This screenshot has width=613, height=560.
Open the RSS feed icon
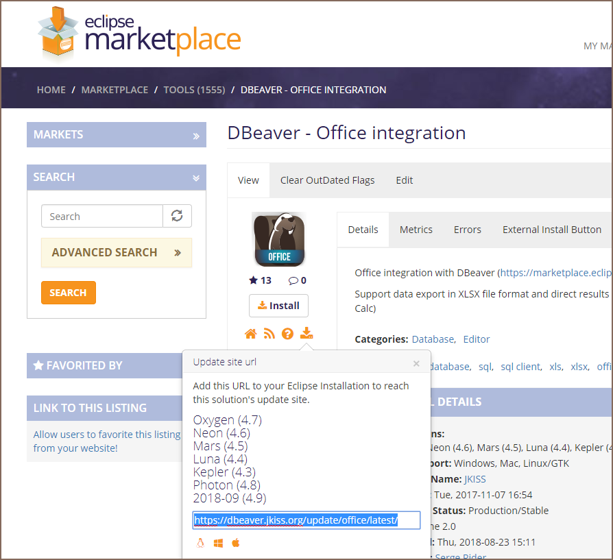tap(269, 334)
